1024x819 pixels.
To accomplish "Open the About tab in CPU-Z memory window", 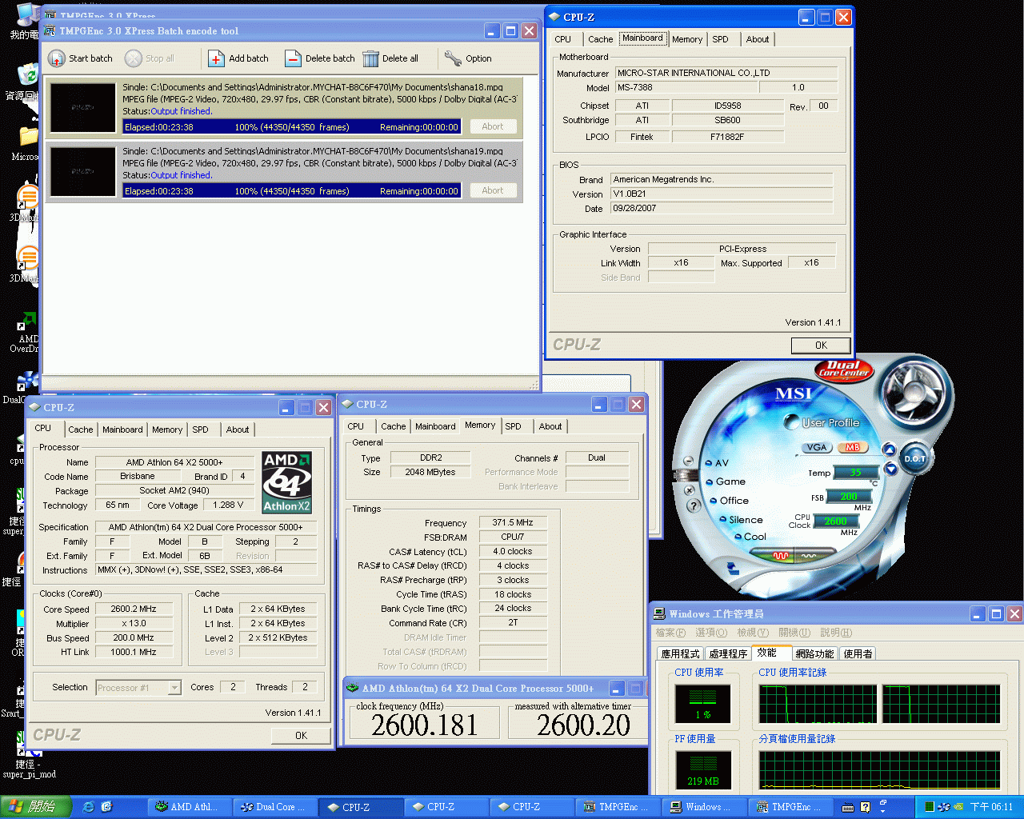I will coord(550,426).
